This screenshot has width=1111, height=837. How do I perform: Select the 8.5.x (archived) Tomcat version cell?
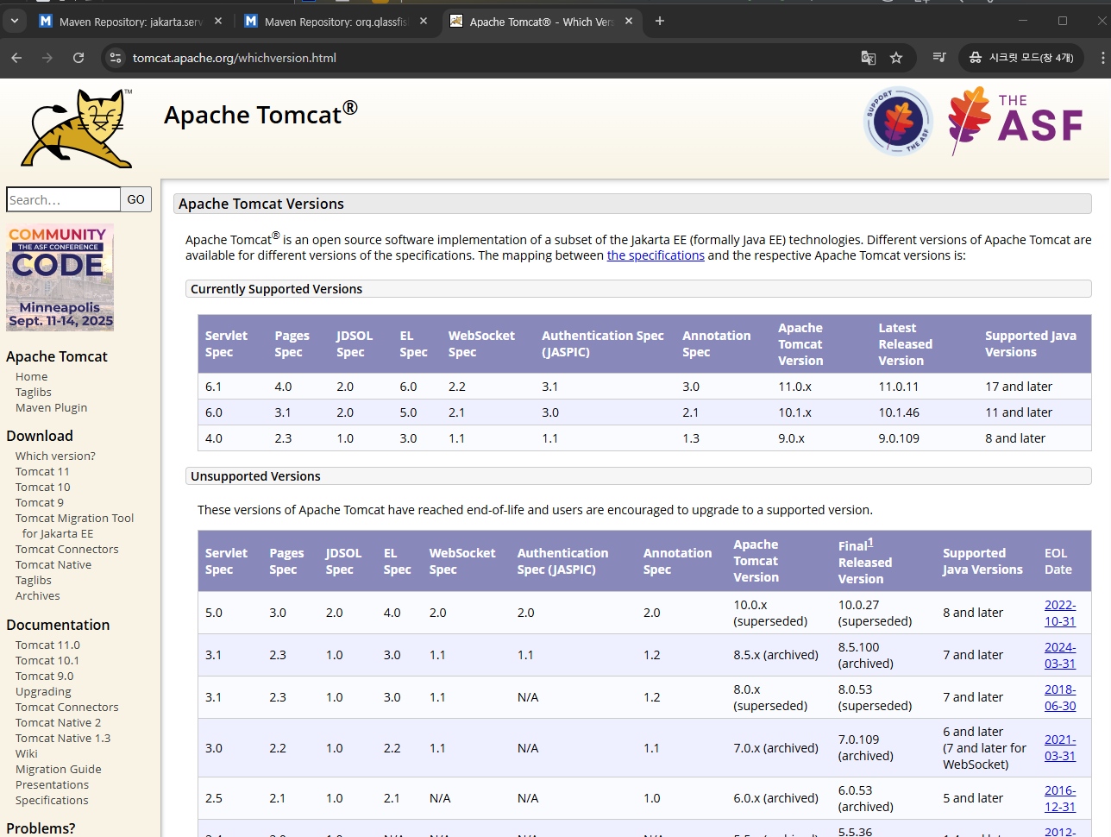[x=776, y=655]
